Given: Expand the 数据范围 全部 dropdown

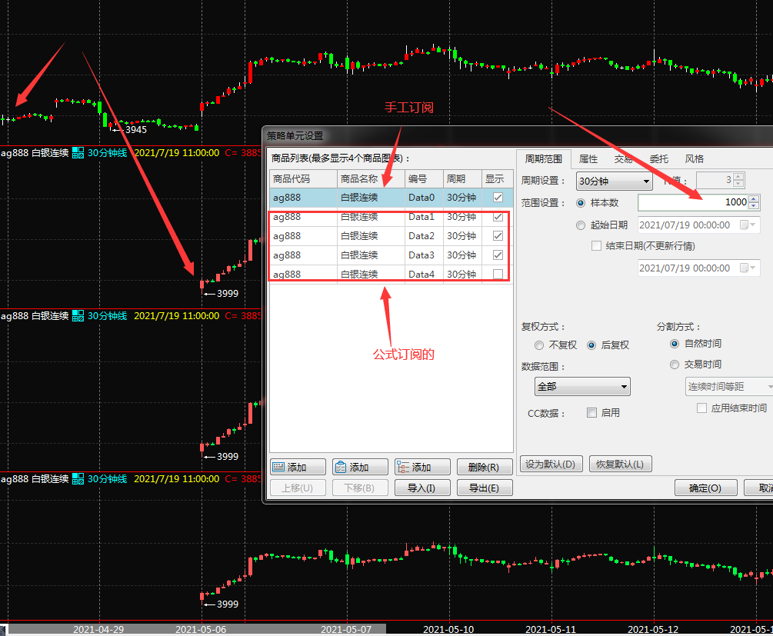Looking at the screenshot, I should pyautogui.click(x=582, y=387).
